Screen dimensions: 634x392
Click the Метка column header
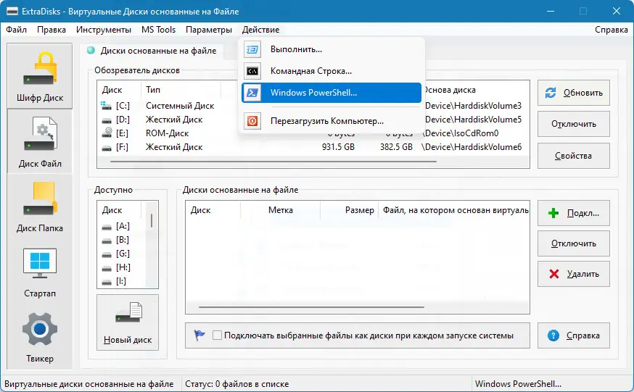[280, 210]
